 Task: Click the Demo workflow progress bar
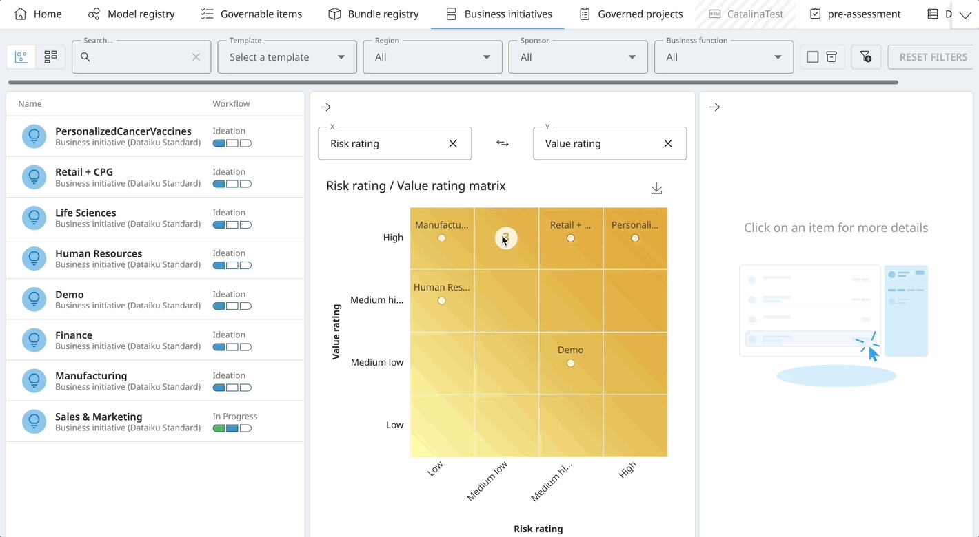pyautogui.click(x=232, y=306)
